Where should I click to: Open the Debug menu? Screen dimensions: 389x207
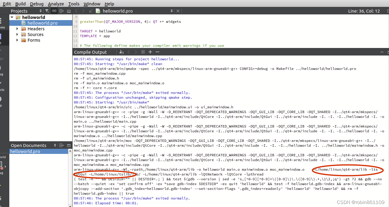(x=37, y=4)
